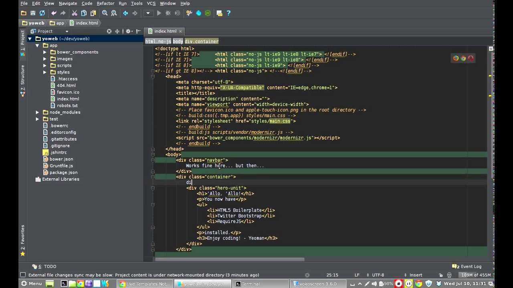The height and width of the screenshot is (288, 513).
Task: Open Settings wrench icon
Action: (x=189, y=13)
